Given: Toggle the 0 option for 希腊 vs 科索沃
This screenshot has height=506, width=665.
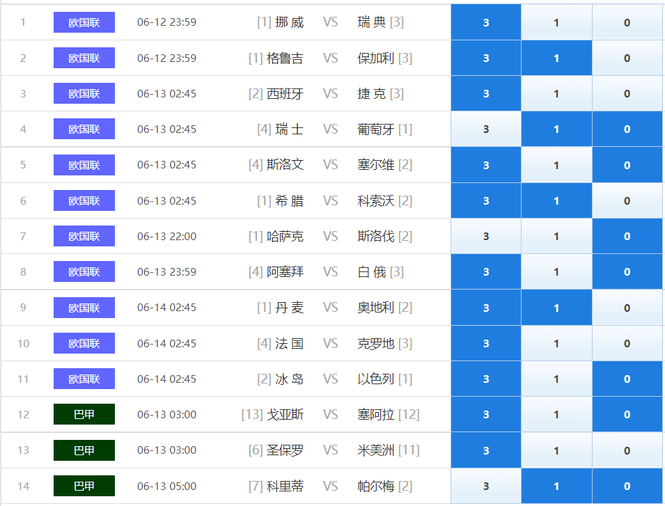Looking at the screenshot, I should point(627,201).
